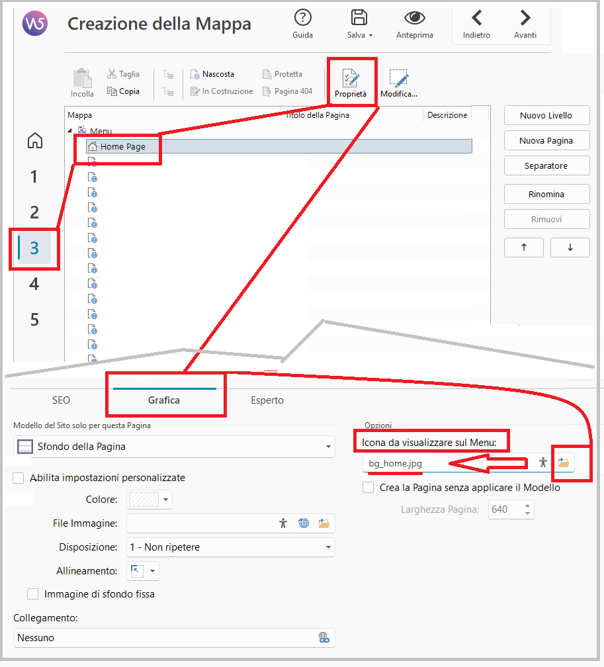
Task: Enable Abilita impostazioni personalizzate checkbox
Action: pyautogui.click(x=19, y=478)
